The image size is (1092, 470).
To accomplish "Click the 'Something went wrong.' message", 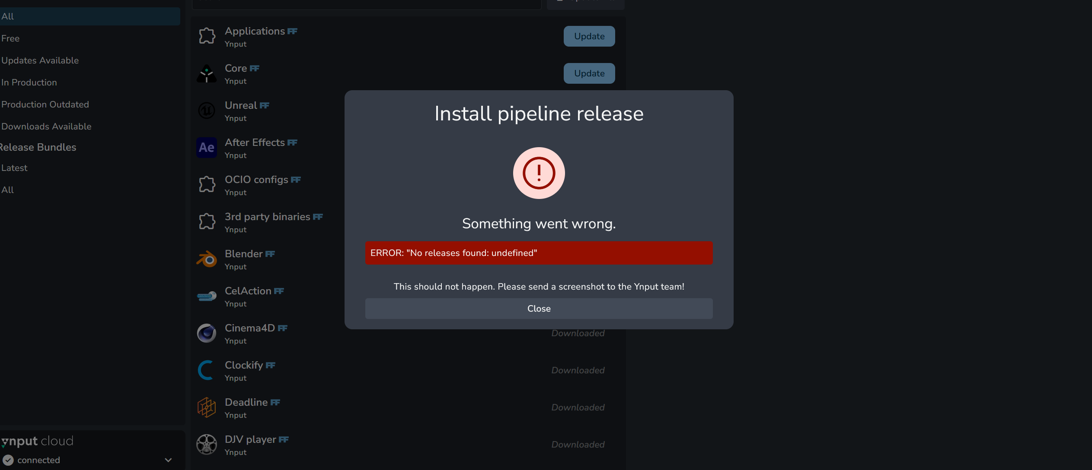I will tap(539, 224).
